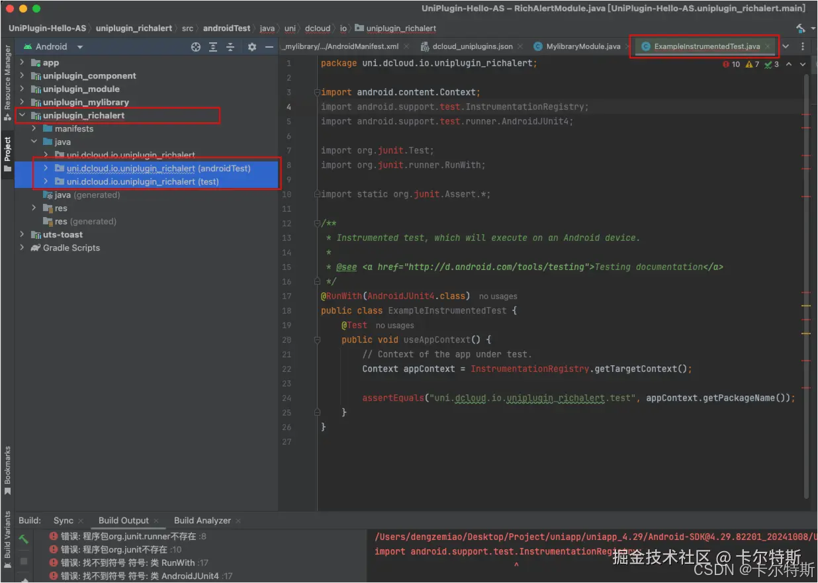Expand the uniplugin_module node
This screenshot has height=583, width=818.
22,89
